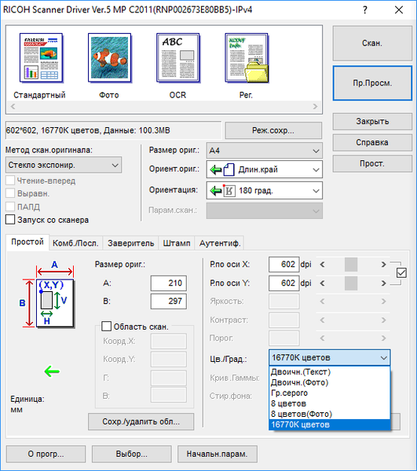The image size is (417, 471).
Task: Select the Фото clownfish preset icon
Action: (x=110, y=58)
